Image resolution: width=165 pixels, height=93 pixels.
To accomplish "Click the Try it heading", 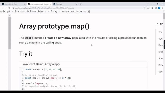I will pos(26,54).
